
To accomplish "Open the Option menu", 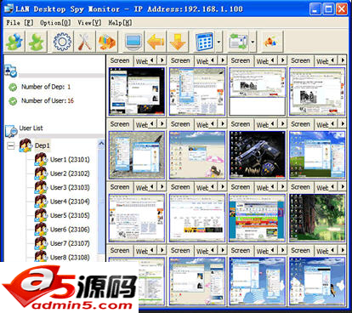I will coord(55,23).
